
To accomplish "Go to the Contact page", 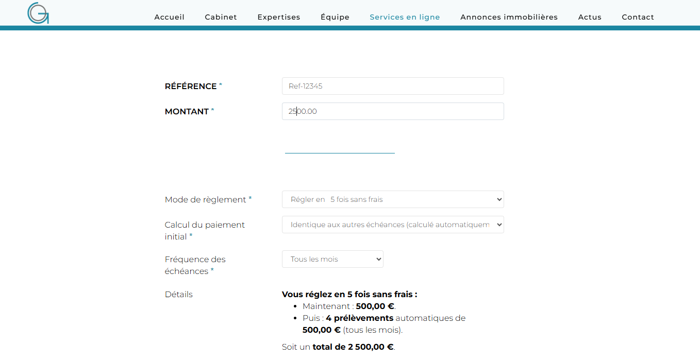I will point(638,17).
